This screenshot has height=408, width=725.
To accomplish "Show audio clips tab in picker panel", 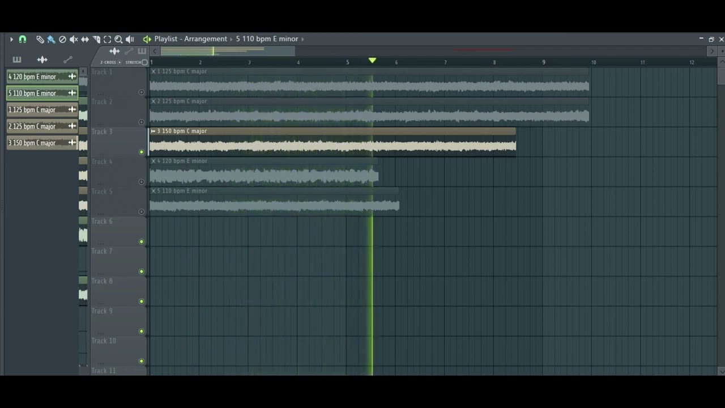I will coord(42,59).
